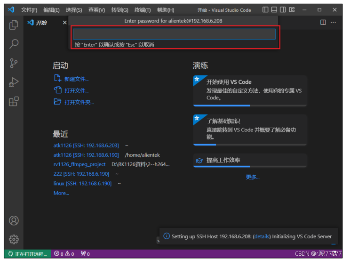Focus the SSH password input box
This screenshot has height=260, width=350.
(x=174, y=34)
